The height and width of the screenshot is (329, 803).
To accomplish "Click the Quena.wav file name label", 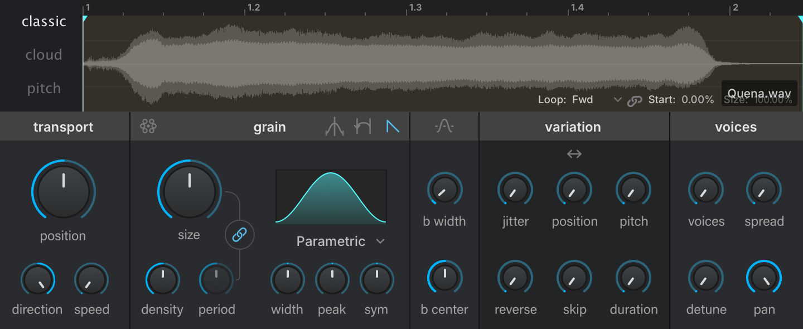I will pos(759,93).
